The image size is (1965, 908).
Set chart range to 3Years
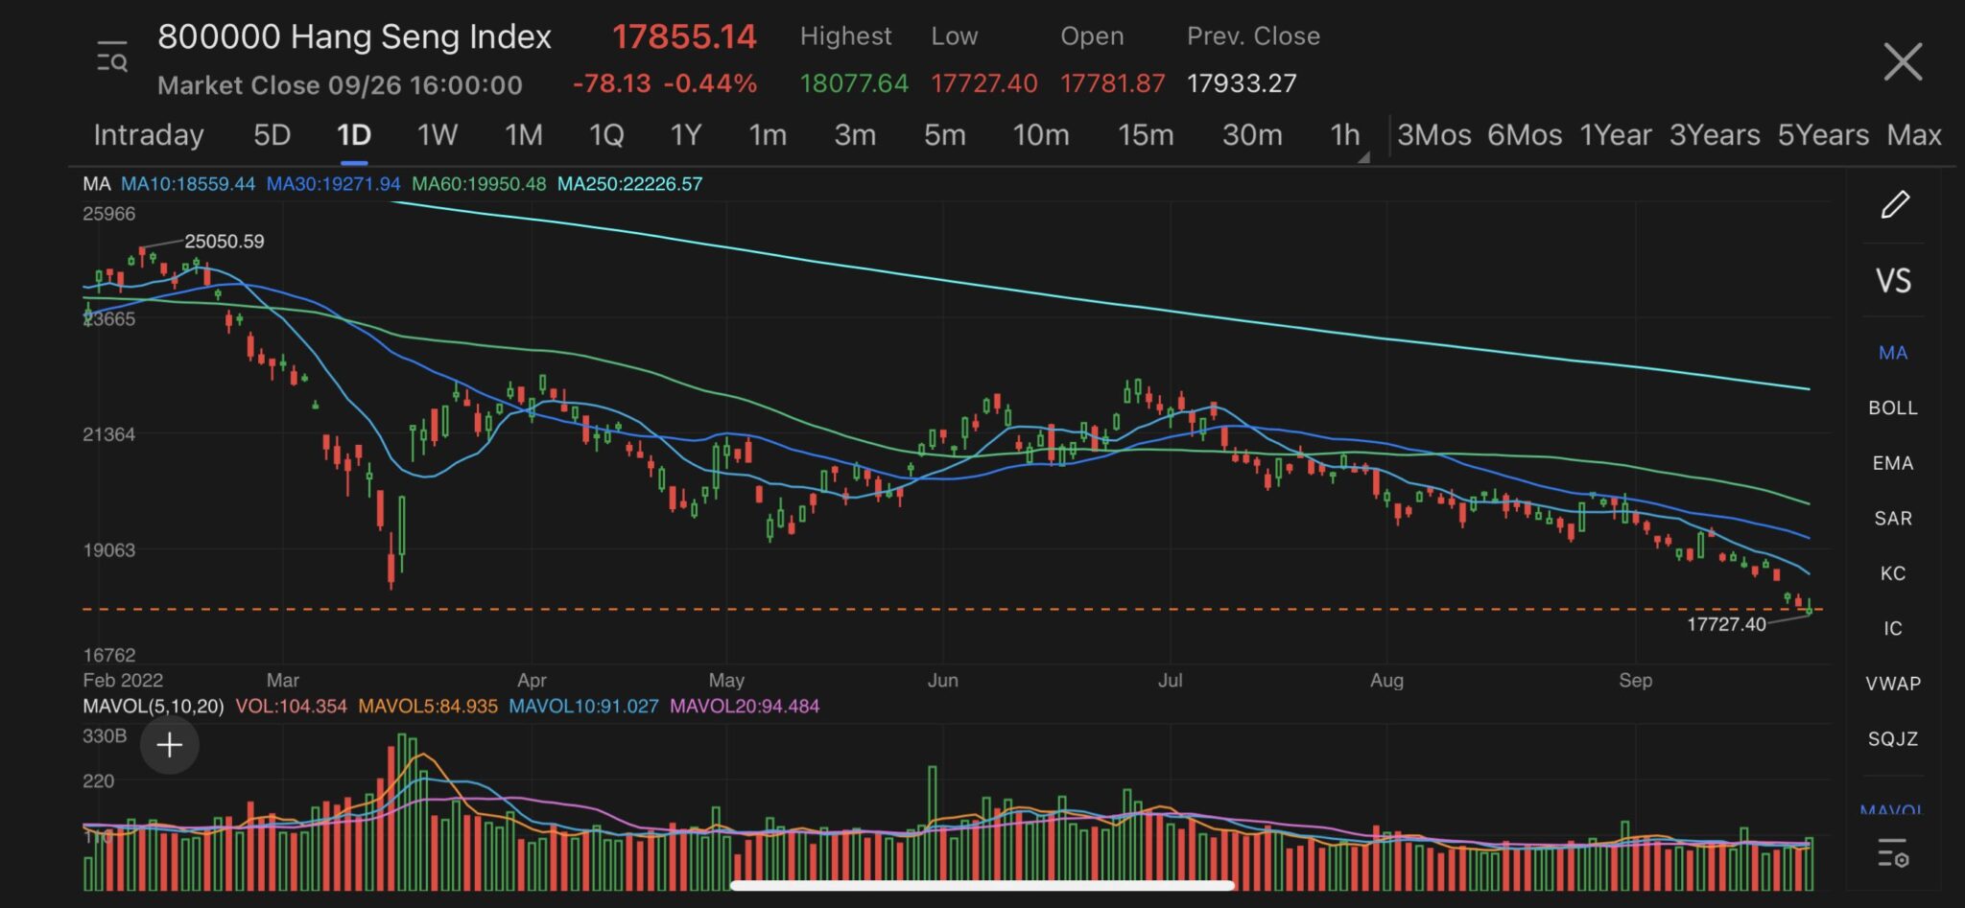coord(1715,135)
